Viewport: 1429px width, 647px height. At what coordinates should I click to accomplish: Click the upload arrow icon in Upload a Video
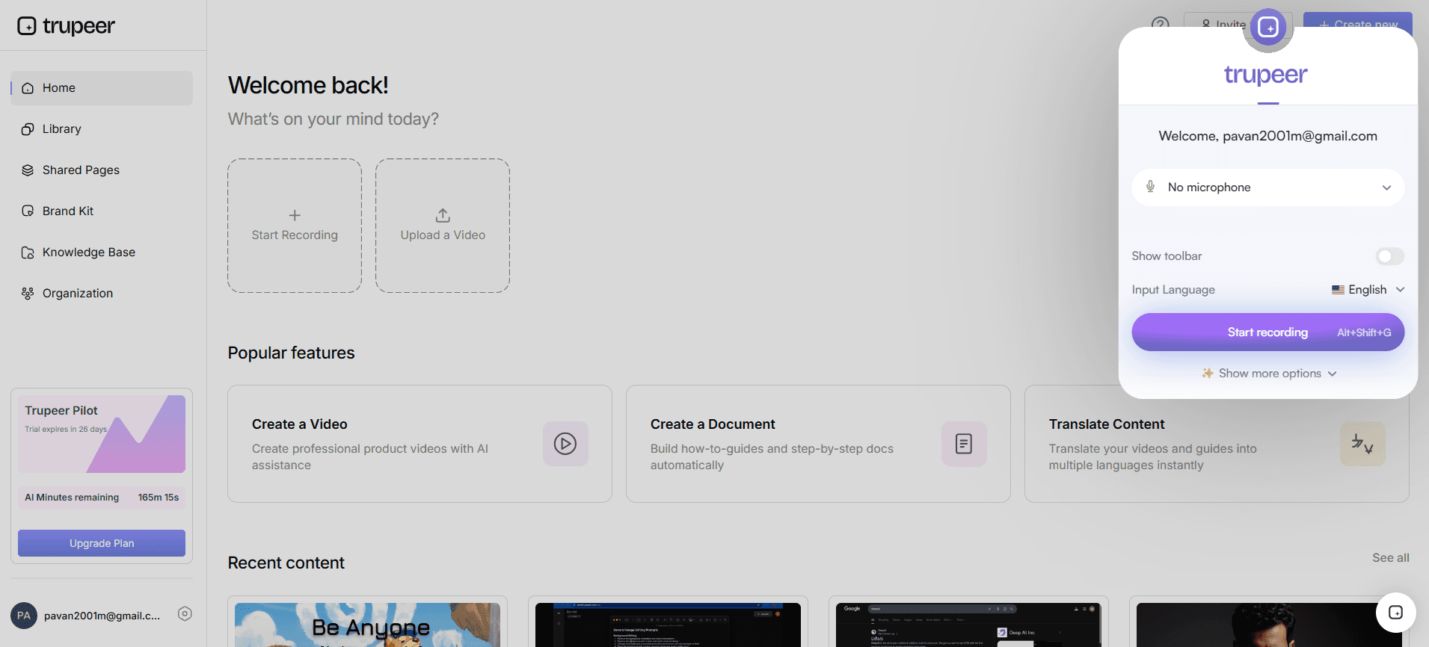coord(443,215)
